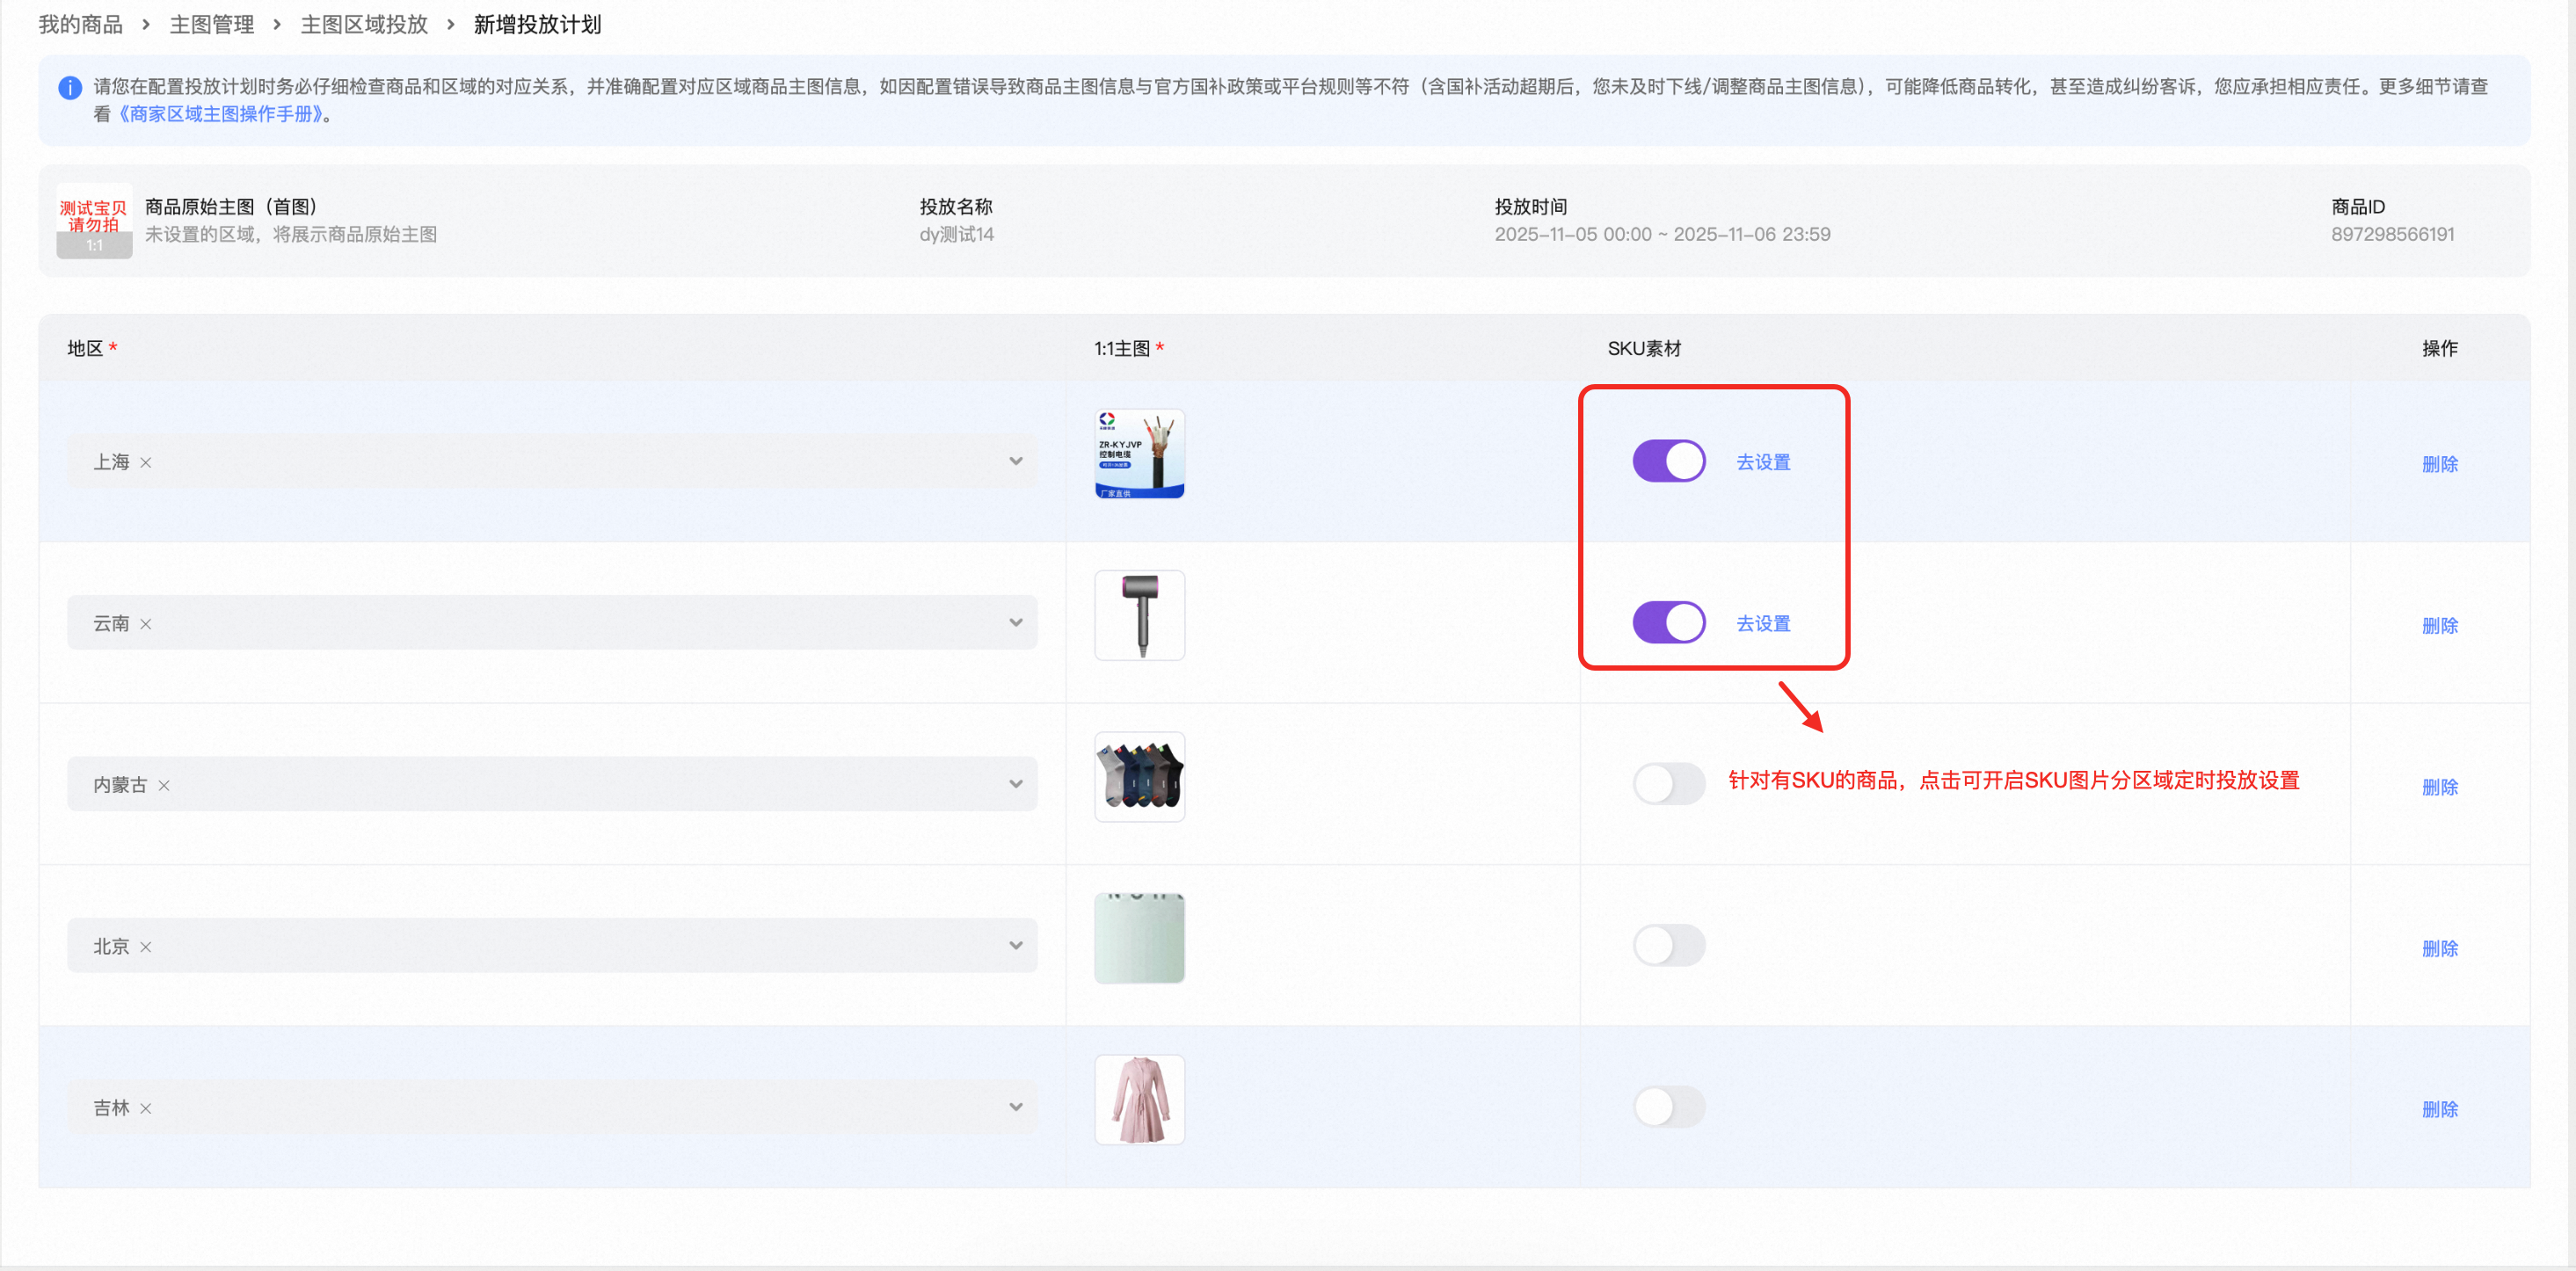Screen dimensions: 2576x1271
Task: Enable the SKU素材 toggle for 内蒙古
Action: pos(1668,783)
